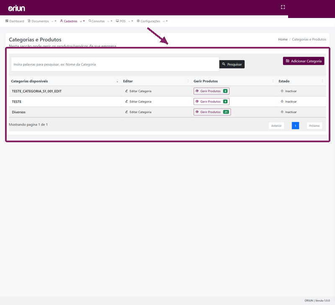Manage products of Diversos category
Image resolution: width=335 pixels, height=305 pixels.
(212, 112)
